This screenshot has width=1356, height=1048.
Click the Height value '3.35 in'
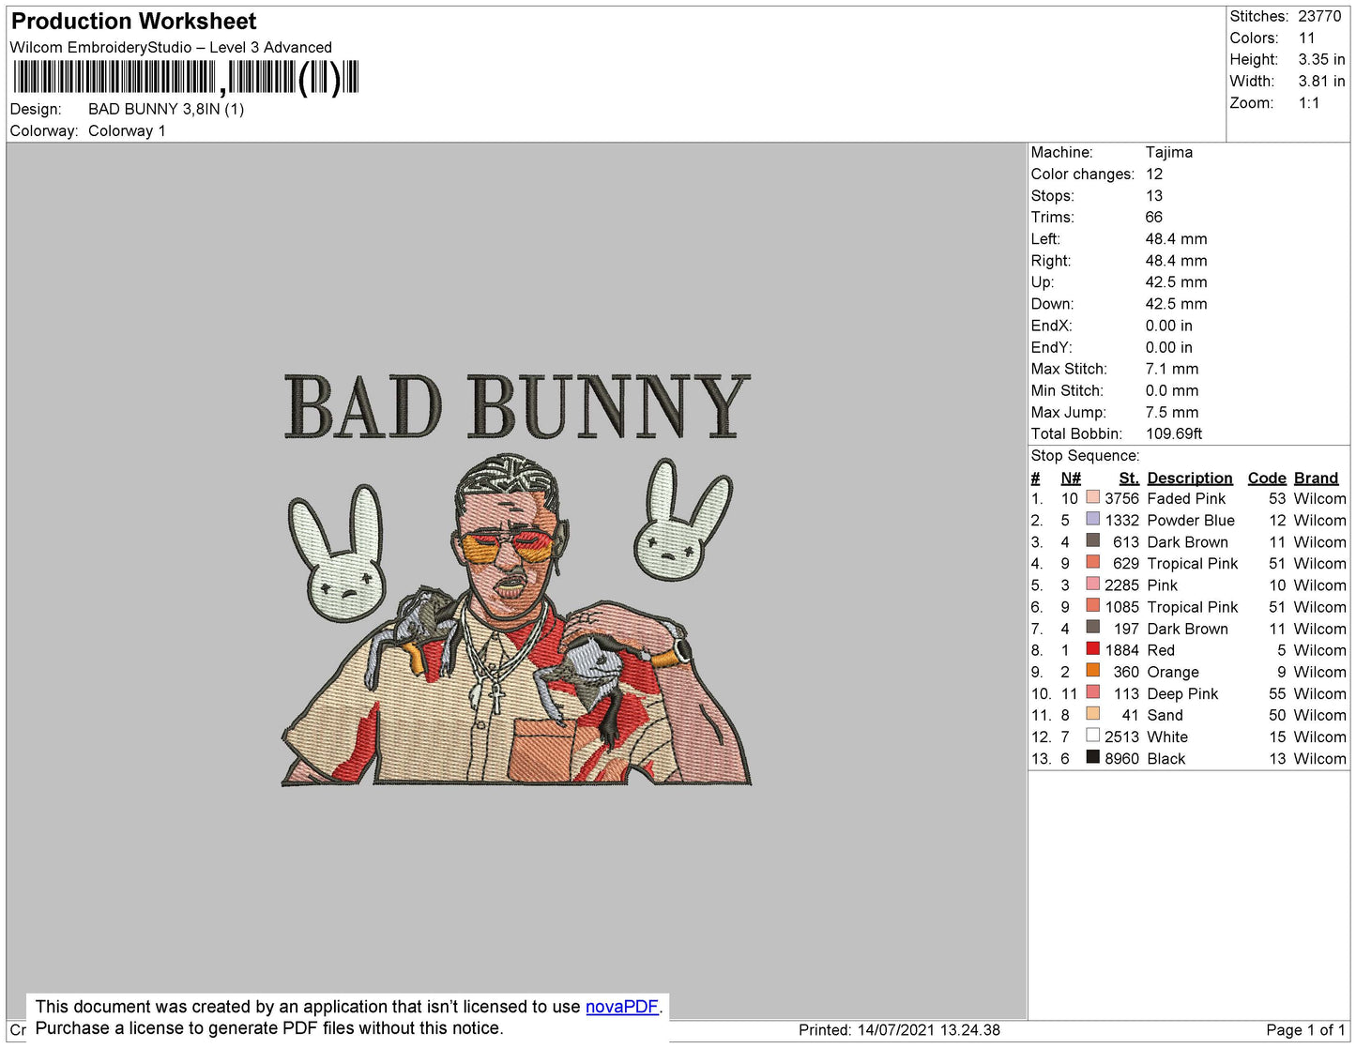pos(1321,59)
